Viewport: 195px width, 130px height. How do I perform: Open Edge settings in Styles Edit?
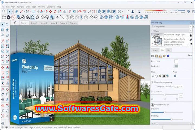pos(152,56)
